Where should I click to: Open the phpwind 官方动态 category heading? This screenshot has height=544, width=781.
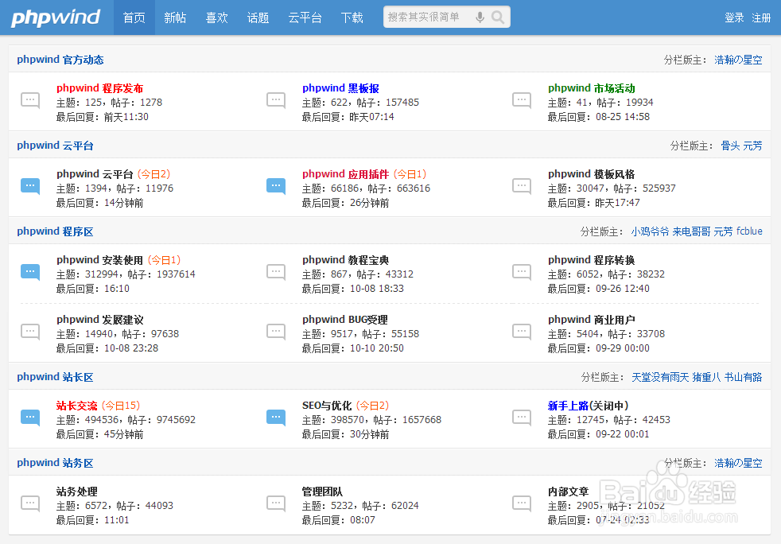[x=60, y=60]
